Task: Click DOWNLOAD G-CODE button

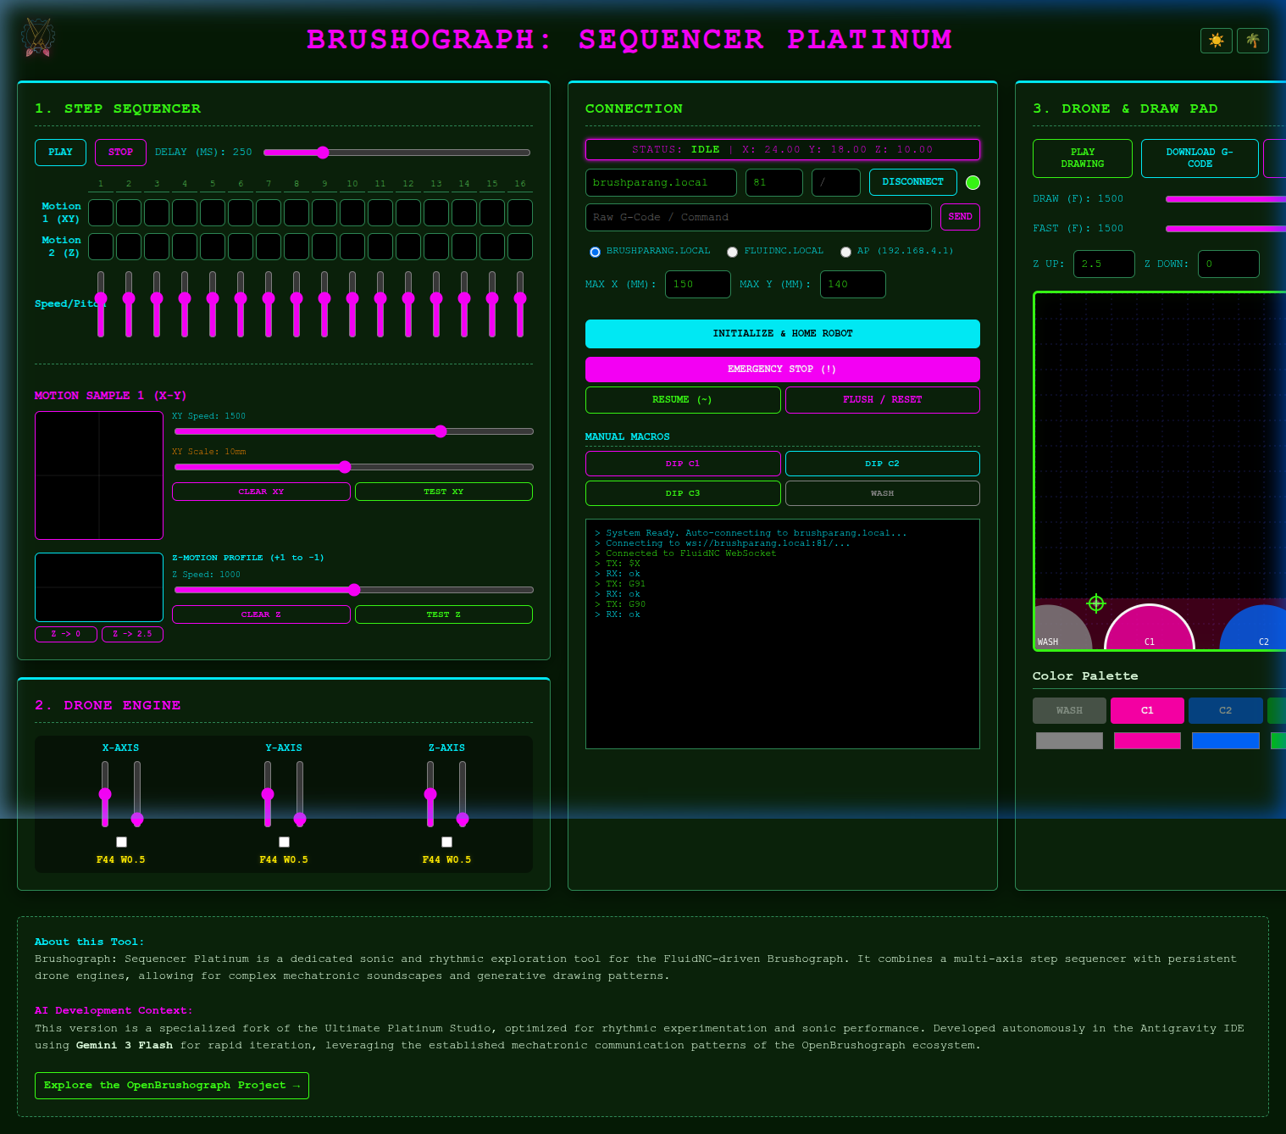Action: coord(1200,158)
